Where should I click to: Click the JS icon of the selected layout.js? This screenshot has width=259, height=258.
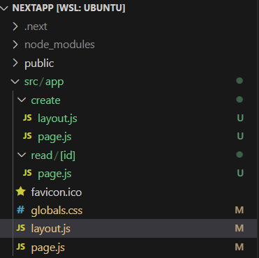coord(21,228)
